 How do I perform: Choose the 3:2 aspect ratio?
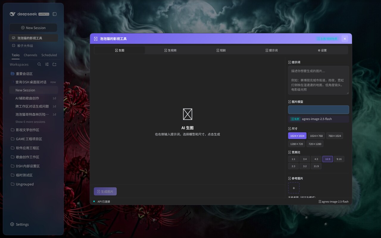point(305,166)
